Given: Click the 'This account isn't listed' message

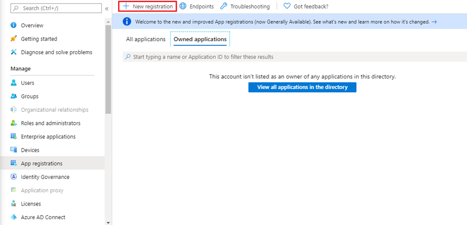Looking at the screenshot, I should click(x=303, y=76).
